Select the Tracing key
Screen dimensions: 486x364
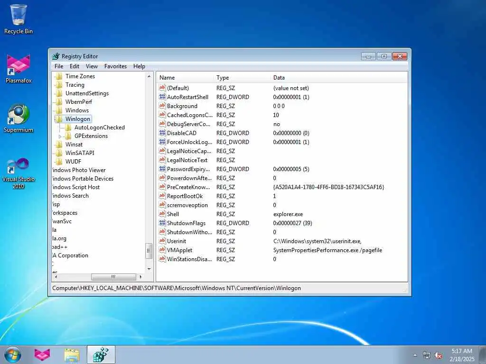tap(75, 85)
